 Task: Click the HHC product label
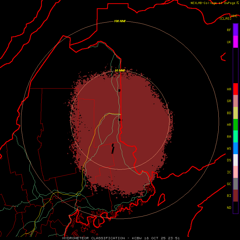(234, 16)
